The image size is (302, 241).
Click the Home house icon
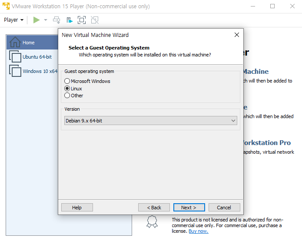tap(15, 42)
